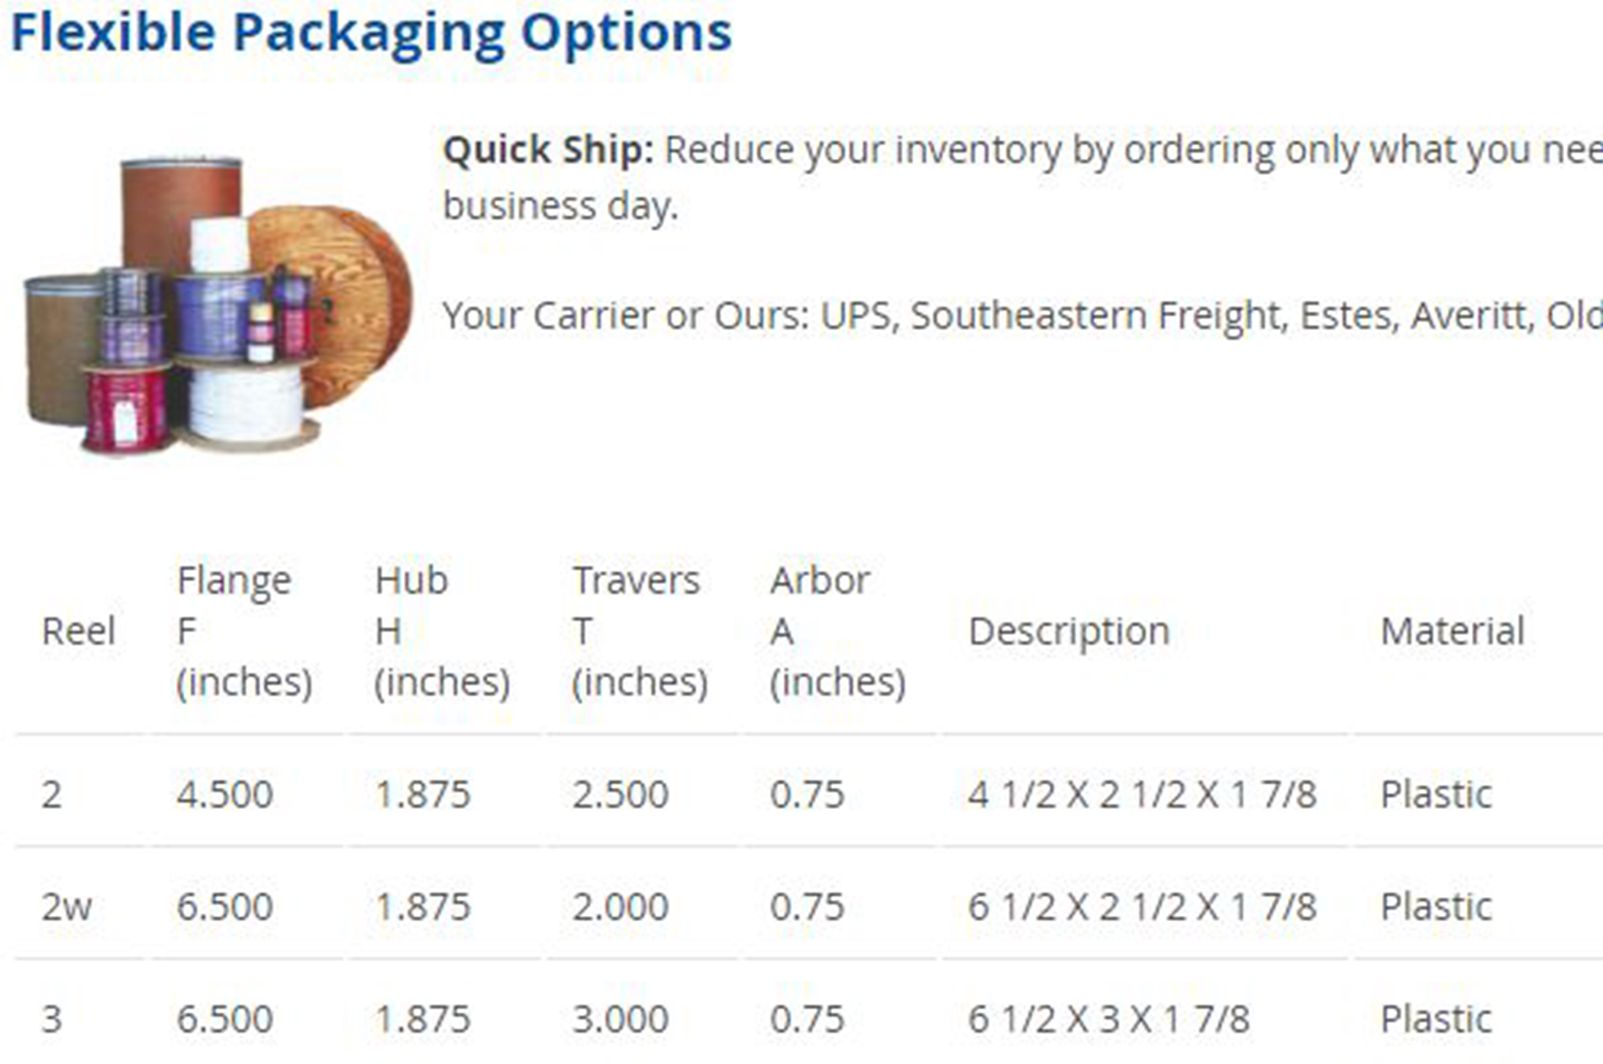Click the bold Quick Ship label
1603x1064 pixels.
pos(547,150)
